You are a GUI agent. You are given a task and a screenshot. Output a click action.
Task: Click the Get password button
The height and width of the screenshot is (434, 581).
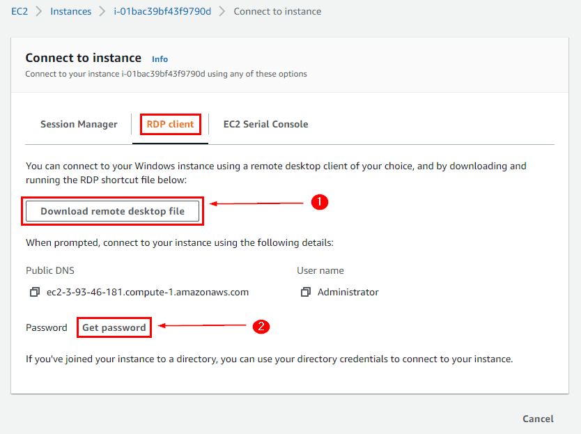(x=114, y=327)
